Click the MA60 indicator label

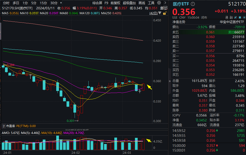(x=64, y=13)
